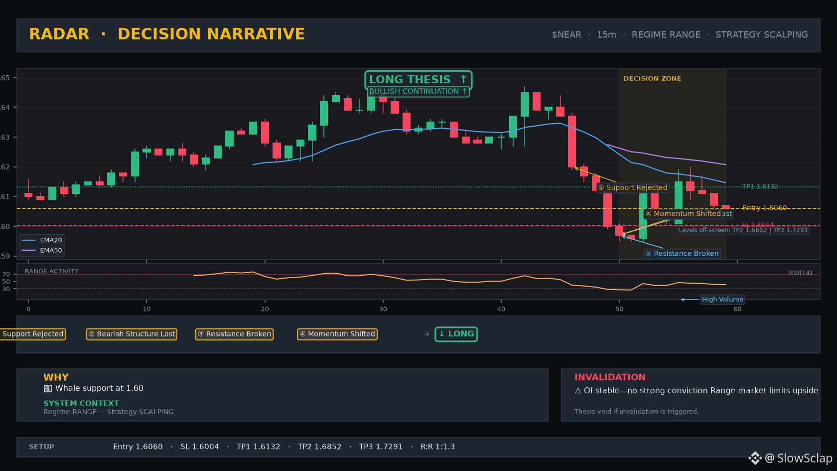Click the 'RSI(14)' label
The width and height of the screenshot is (837, 471).
pyautogui.click(x=800, y=273)
